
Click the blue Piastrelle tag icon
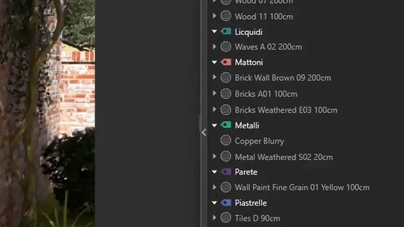pos(226,203)
